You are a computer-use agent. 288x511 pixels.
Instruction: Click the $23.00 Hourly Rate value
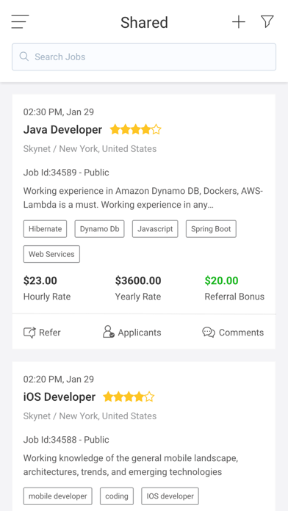tap(40, 280)
